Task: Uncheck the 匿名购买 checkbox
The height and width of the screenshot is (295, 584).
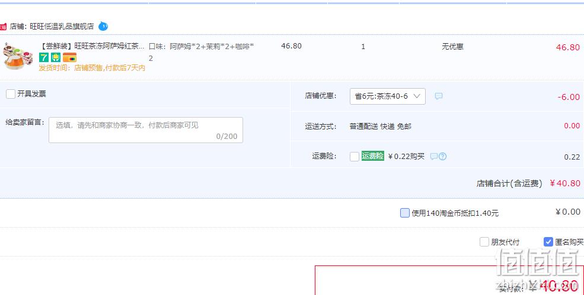Action: pyautogui.click(x=548, y=242)
